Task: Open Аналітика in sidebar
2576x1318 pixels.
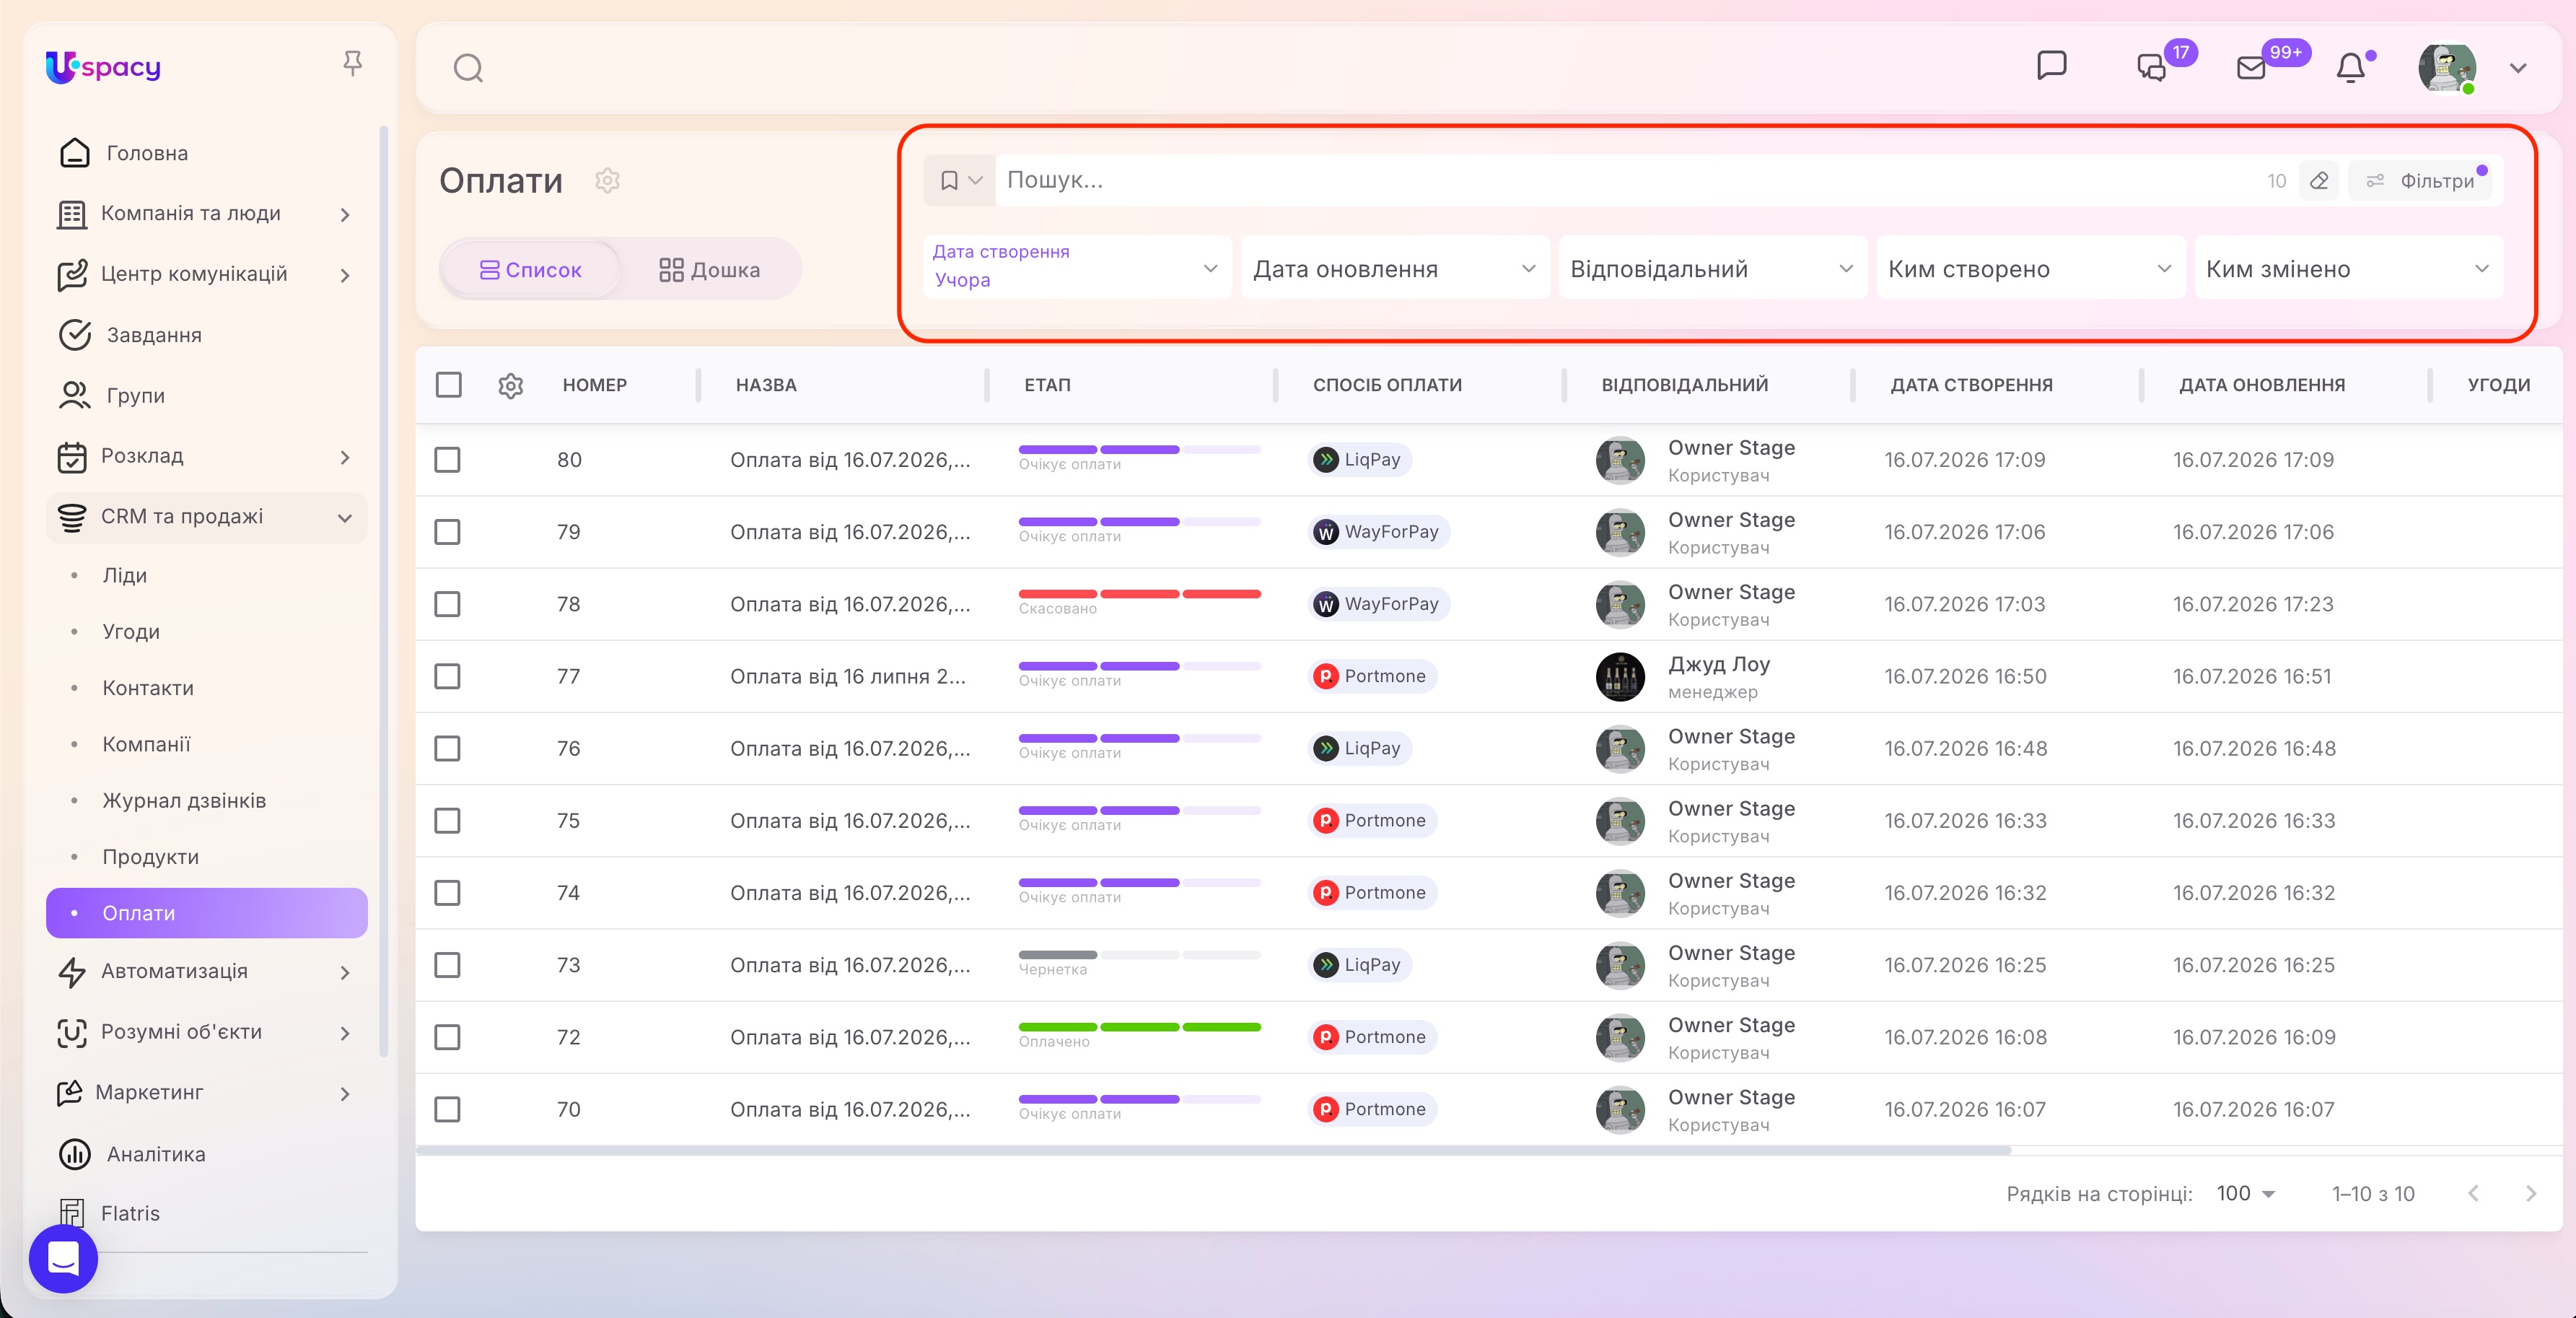Action: pyautogui.click(x=206, y=1154)
